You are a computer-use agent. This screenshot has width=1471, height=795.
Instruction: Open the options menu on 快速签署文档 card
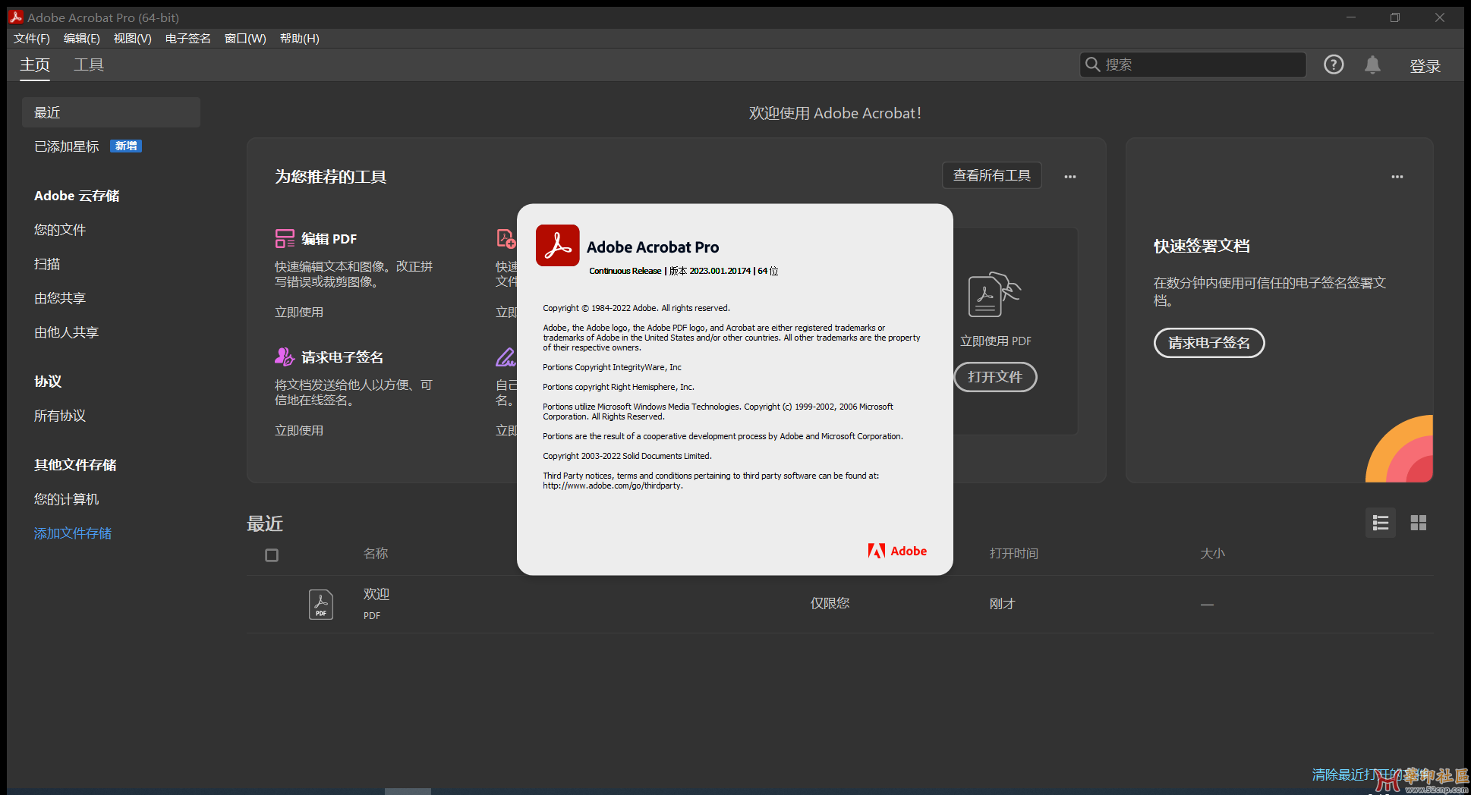click(1397, 176)
